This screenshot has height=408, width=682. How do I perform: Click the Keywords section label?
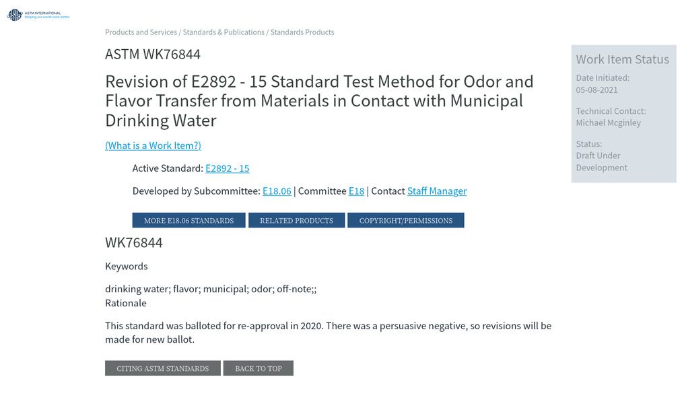pos(127,266)
